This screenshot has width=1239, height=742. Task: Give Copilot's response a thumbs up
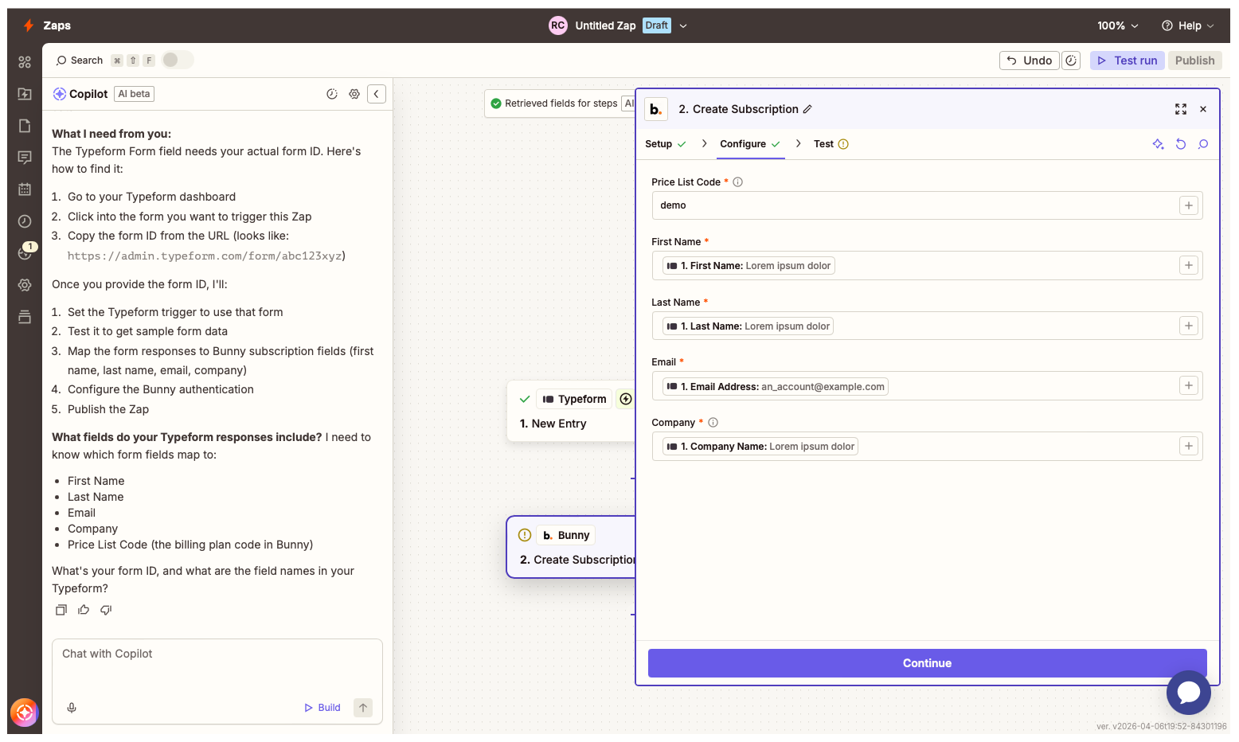point(84,609)
